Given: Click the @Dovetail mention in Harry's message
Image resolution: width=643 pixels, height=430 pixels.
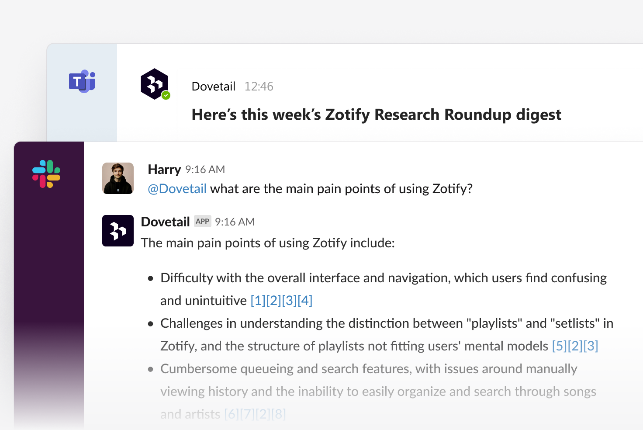Looking at the screenshot, I should 177,189.
